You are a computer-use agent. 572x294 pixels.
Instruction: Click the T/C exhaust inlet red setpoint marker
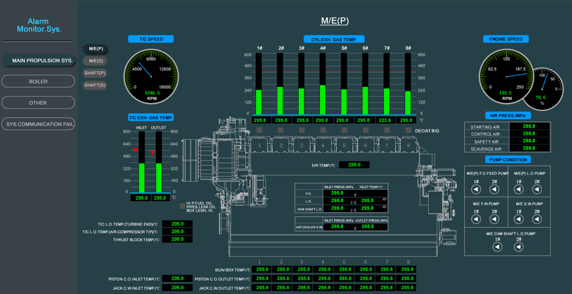pyautogui.click(x=135, y=150)
